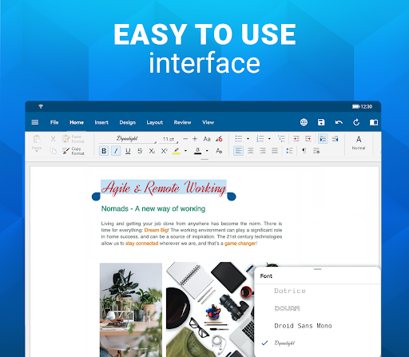The height and width of the screenshot is (357, 409).
Task: Open the hamburger navigation menu
Action: (35, 122)
